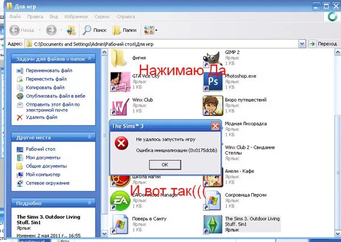Collapse the Задачи для файлов и папок panel

[x=90, y=59]
